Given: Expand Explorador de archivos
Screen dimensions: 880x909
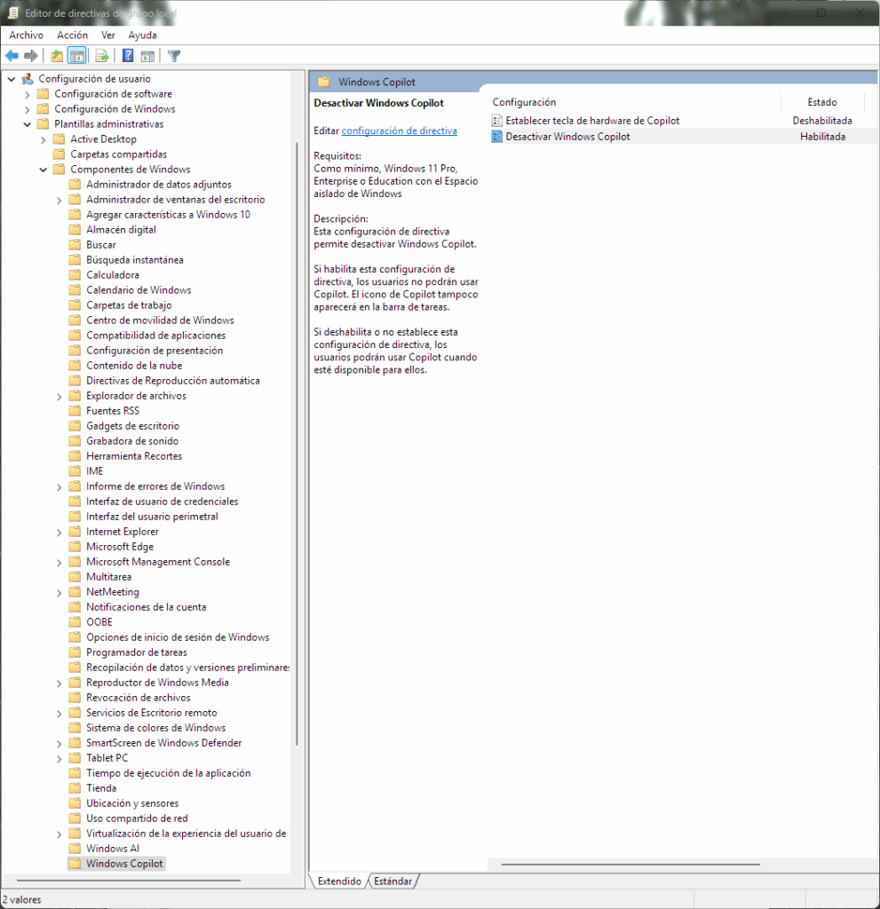Looking at the screenshot, I should (59, 397).
